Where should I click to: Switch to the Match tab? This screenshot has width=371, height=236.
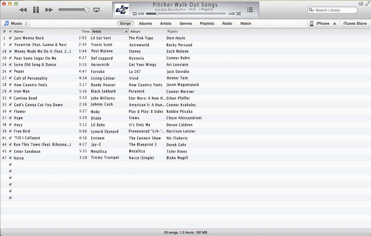246,23
